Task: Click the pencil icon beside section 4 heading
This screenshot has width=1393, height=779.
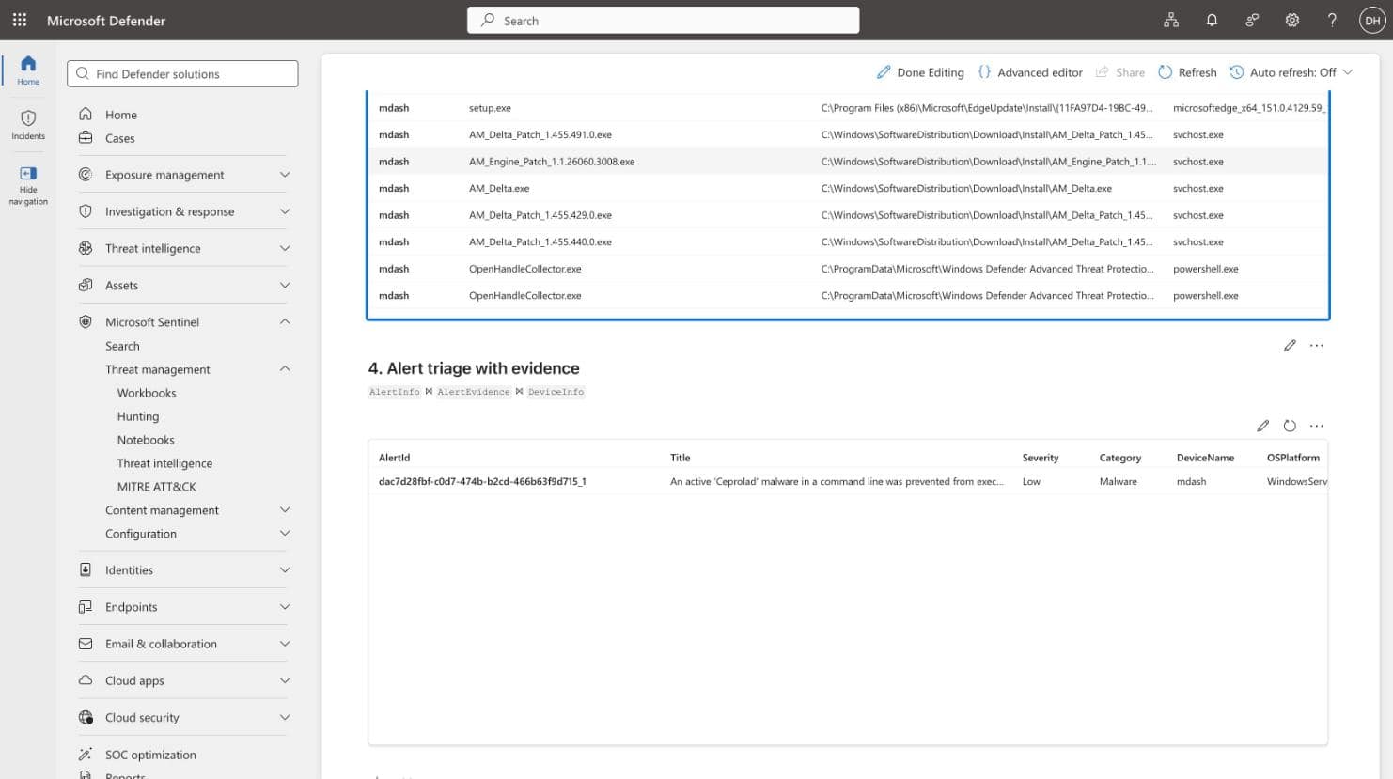Action: click(x=1290, y=346)
